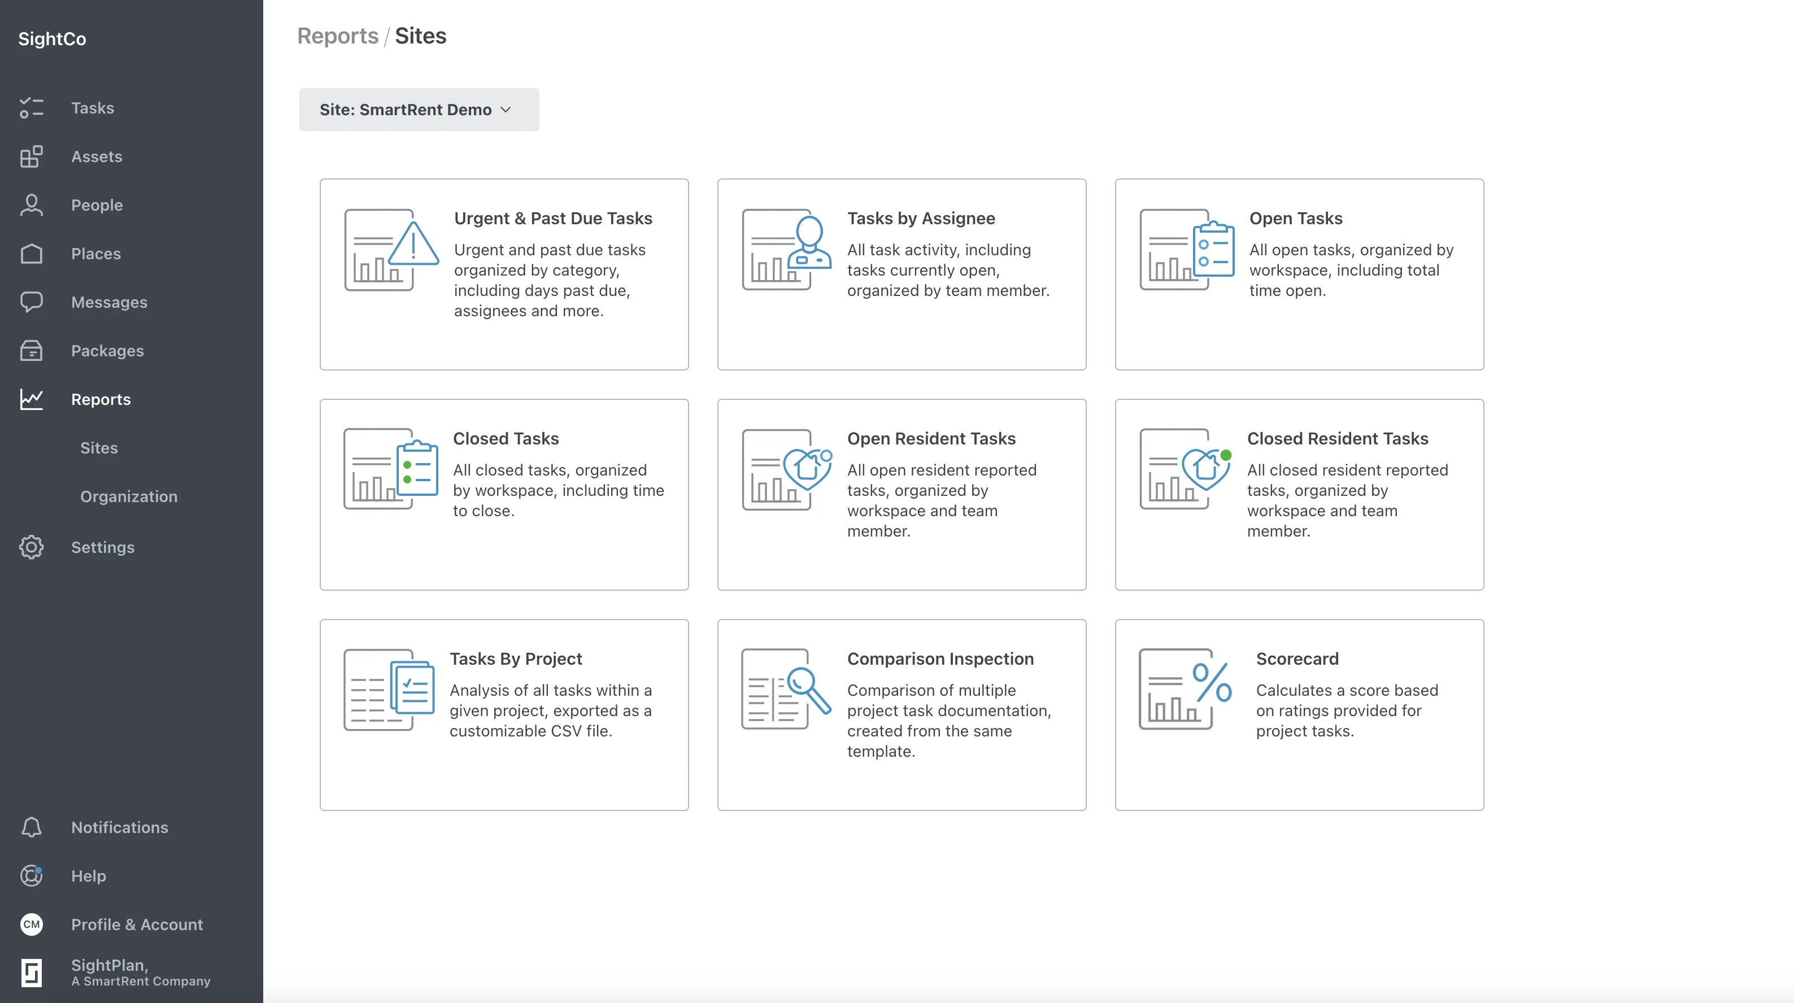The width and height of the screenshot is (1794, 1003).
Task: Click the SightCo organization title
Action: 52,39
